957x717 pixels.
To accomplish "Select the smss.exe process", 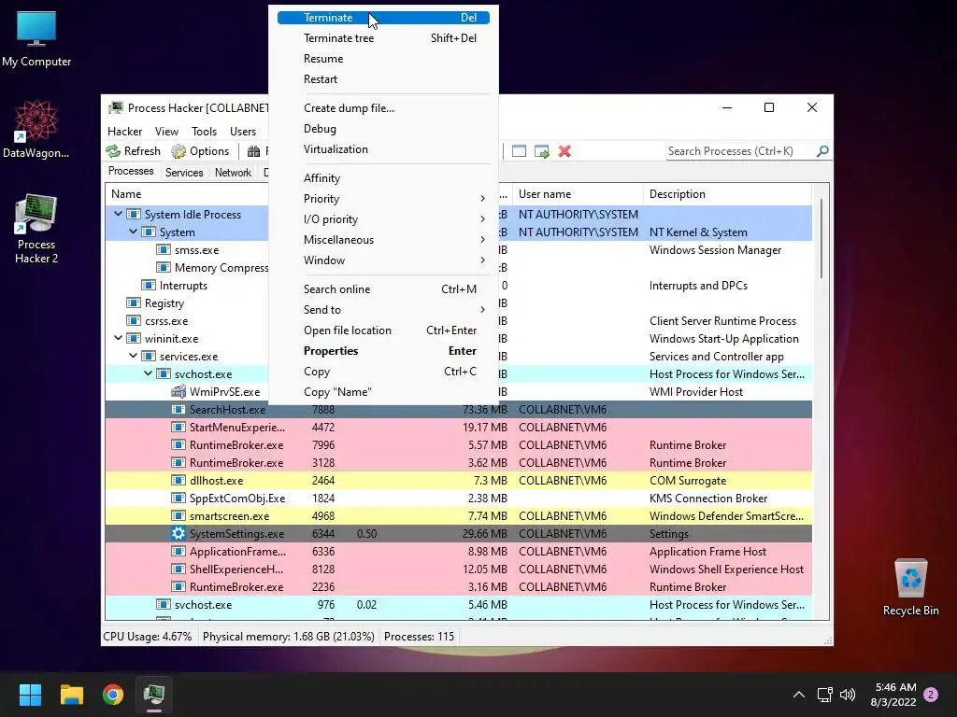I will click(x=196, y=250).
